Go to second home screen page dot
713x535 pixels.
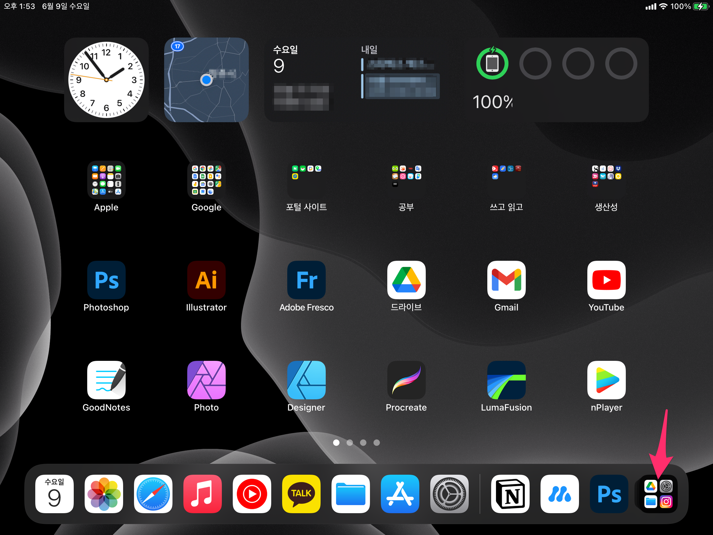click(x=350, y=442)
